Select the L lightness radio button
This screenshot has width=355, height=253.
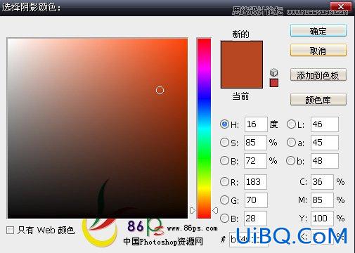[291, 124]
